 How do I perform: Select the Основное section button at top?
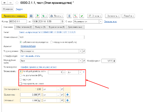click(x=8, y=9)
